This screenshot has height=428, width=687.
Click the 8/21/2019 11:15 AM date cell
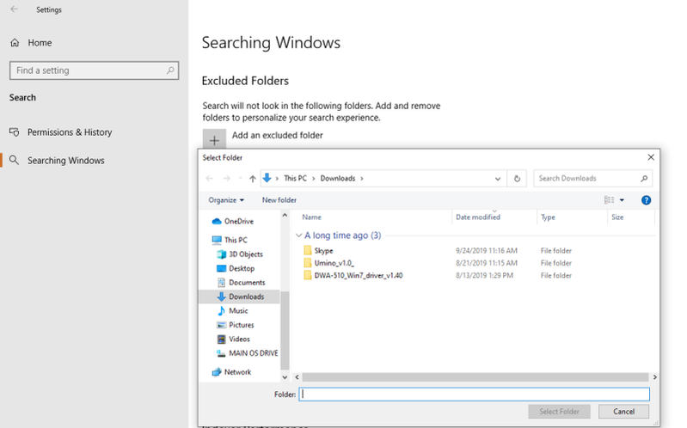pyautogui.click(x=487, y=263)
